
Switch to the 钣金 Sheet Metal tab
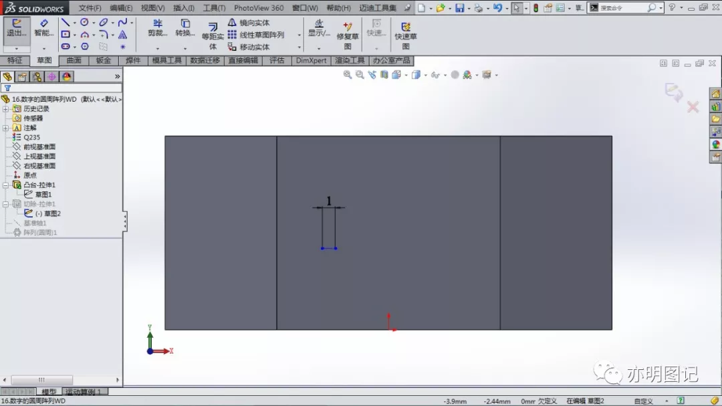tap(103, 60)
